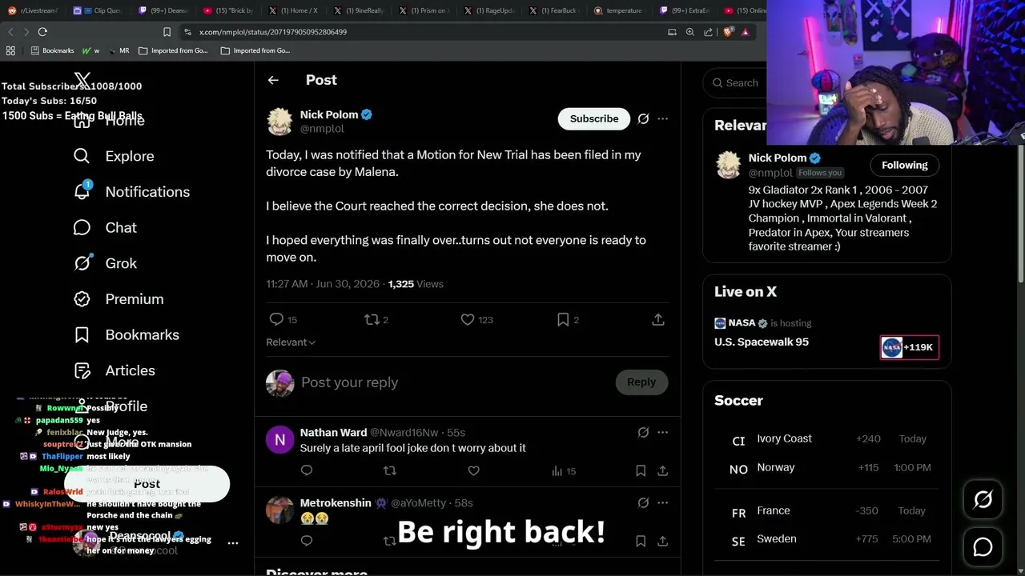
Task: Click the browser share icon by the address bar
Action: click(x=709, y=32)
